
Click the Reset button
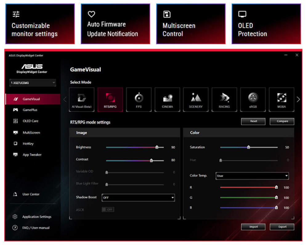point(253,121)
